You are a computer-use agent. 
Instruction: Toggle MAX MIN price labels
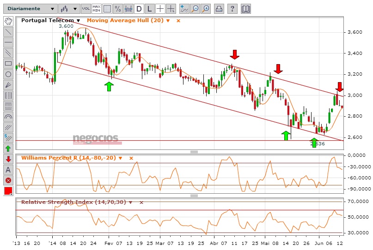pos(96,9)
